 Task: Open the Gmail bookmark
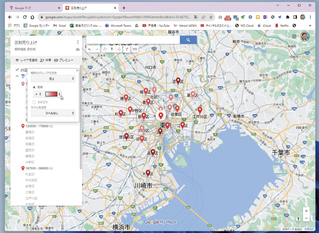60,26
